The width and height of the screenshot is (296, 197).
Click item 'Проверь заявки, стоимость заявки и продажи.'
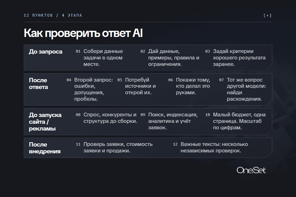[118, 147]
